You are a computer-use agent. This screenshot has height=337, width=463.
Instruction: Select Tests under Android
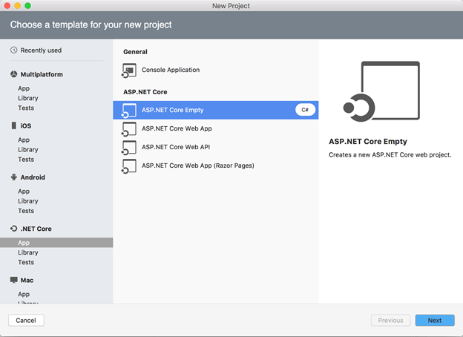(x=26, y=211)
